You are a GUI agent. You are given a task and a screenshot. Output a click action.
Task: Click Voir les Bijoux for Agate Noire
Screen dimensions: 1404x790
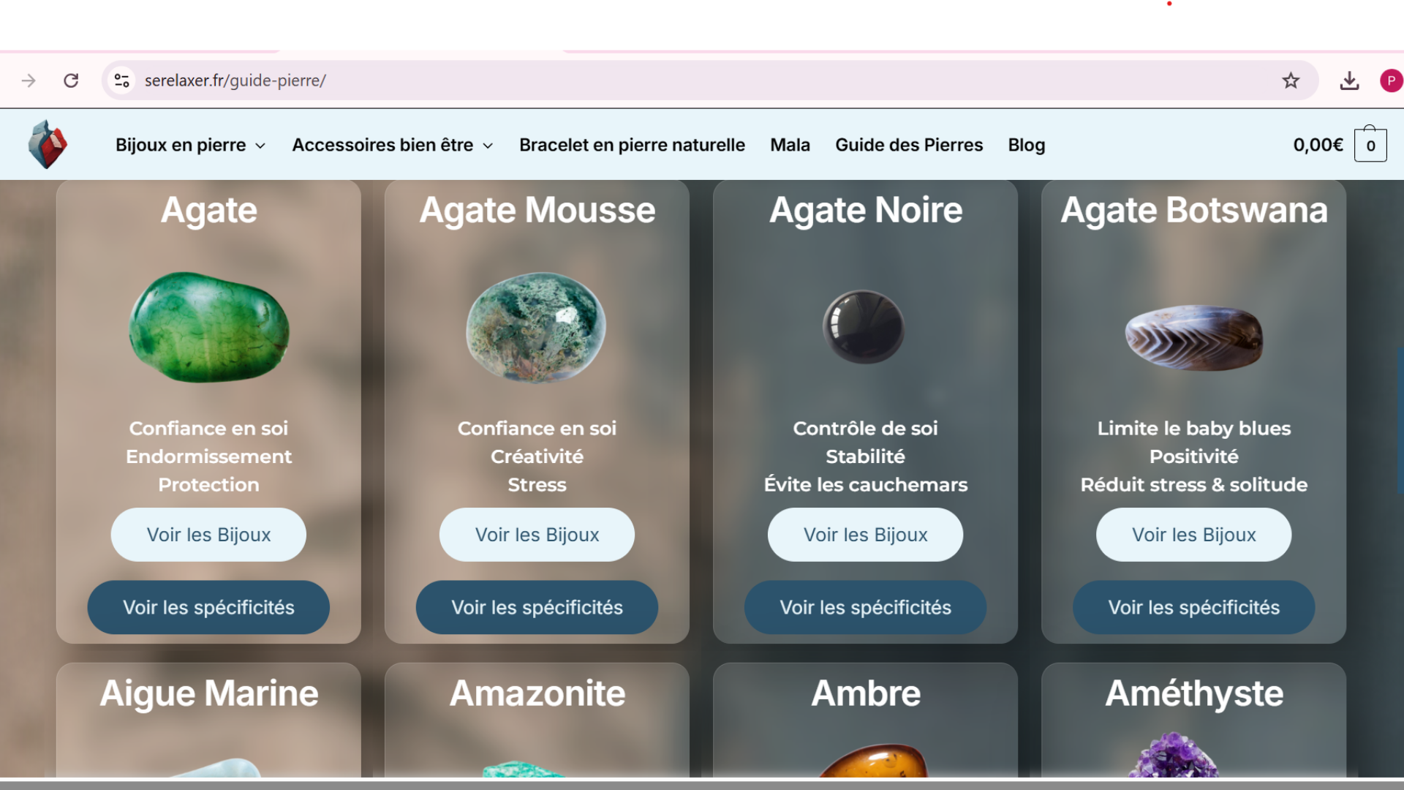pos(865,535)
